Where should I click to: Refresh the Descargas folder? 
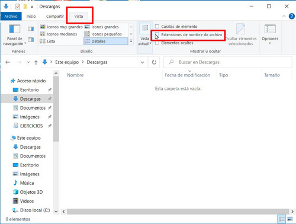[x=154, y=62]
